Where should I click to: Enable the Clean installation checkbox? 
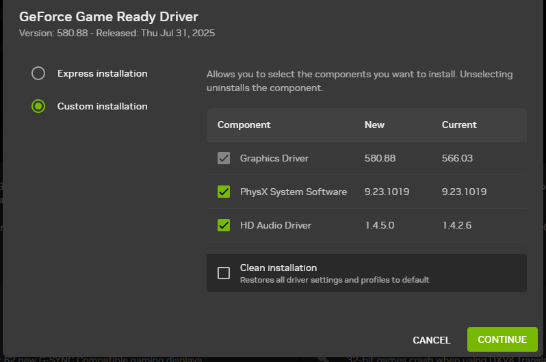pos(224,273)
